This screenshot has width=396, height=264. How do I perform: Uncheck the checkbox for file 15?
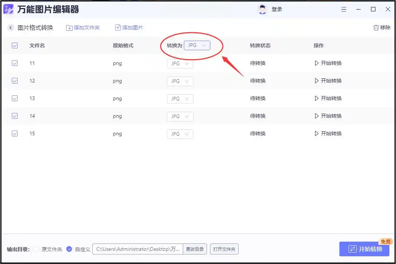click(x=15, y=133)
